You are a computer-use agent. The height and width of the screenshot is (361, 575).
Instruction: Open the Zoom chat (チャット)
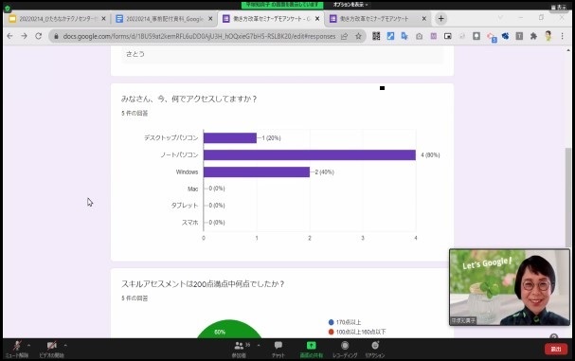click(x=278, y=349)
